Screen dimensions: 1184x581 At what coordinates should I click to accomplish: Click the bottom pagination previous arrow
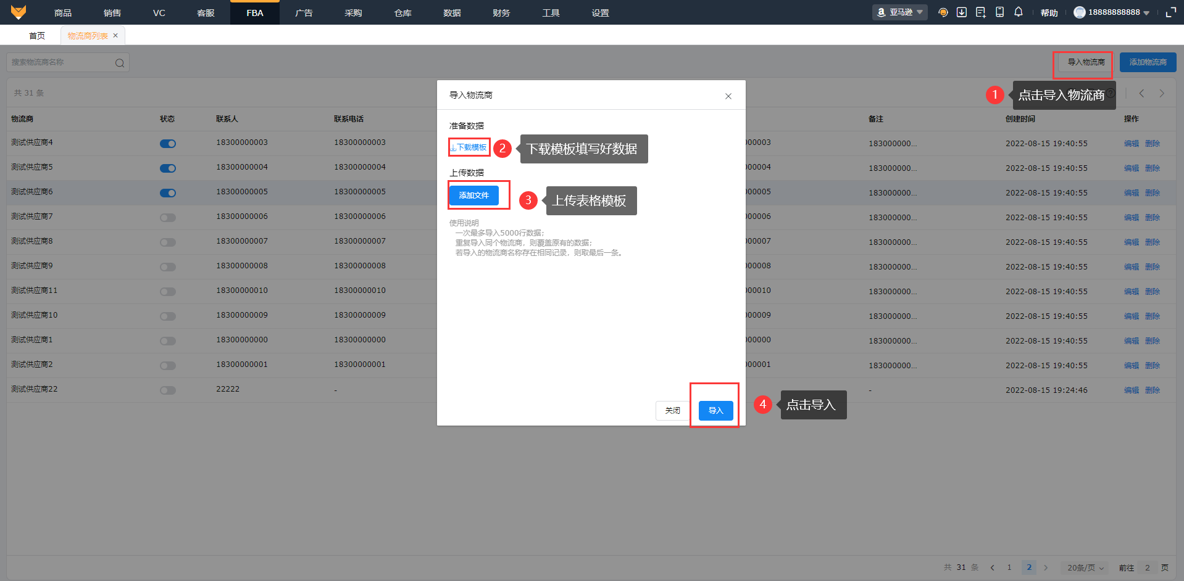992,567
